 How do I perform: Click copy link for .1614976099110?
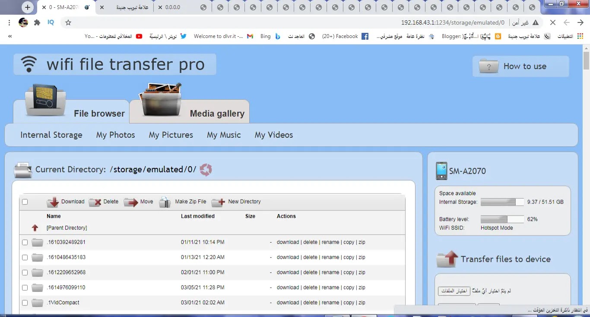pyautogui.click(x=349, y=288)
